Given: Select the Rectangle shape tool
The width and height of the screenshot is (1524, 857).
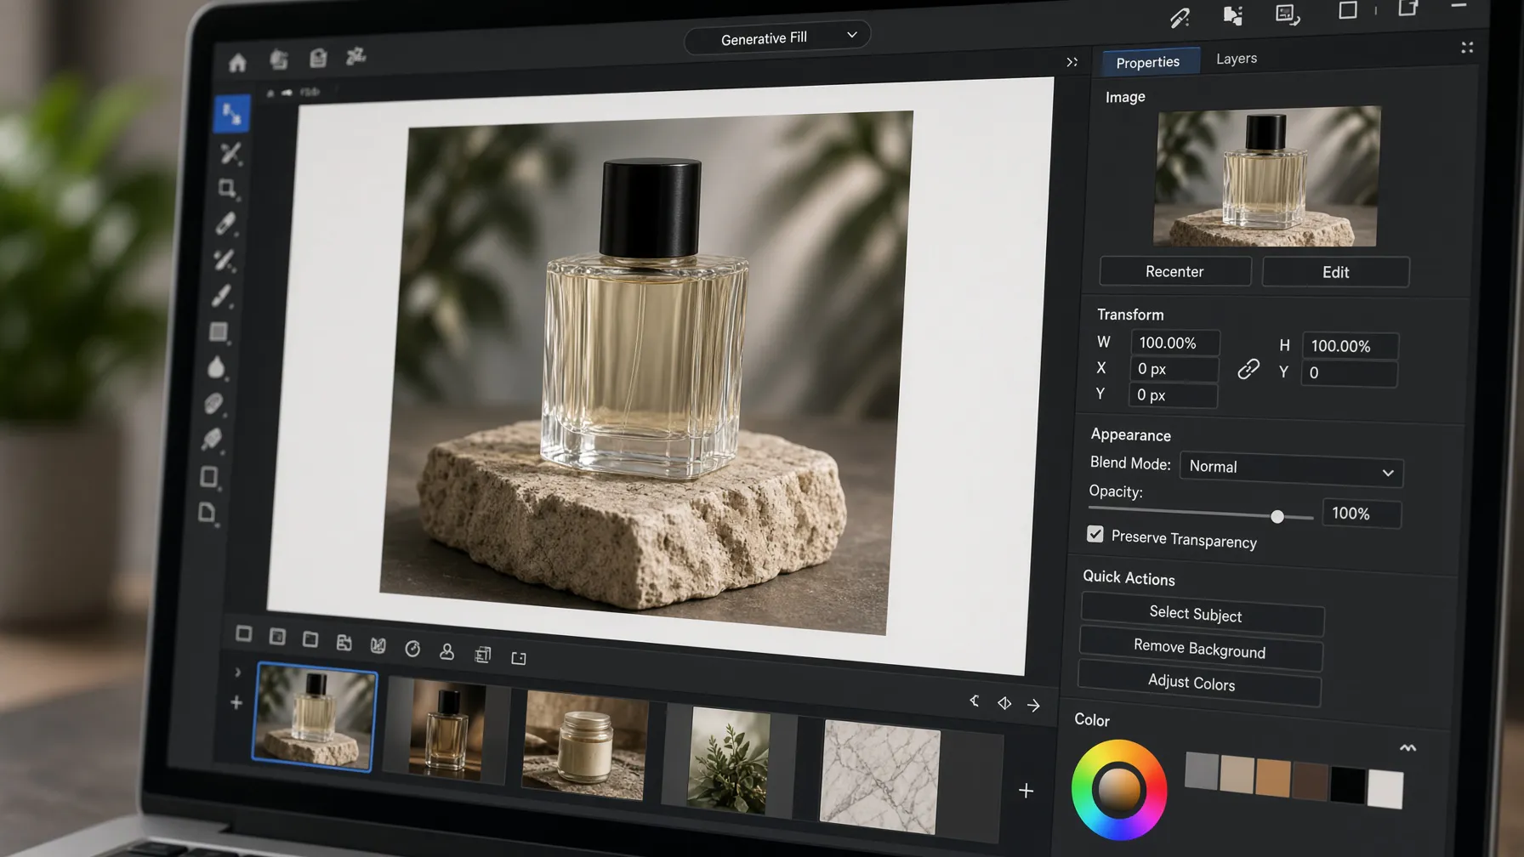Looking at the screenshot, I should point(219,332).
